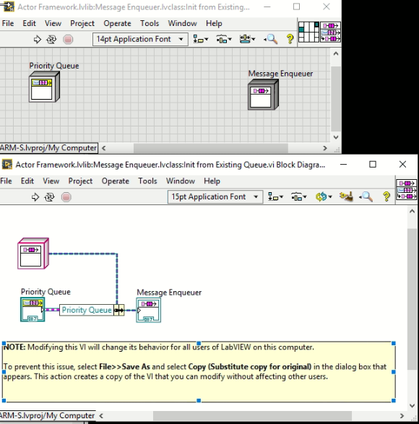Select Message Enqueuer indicator on front panel
The width and height of the screenshot is (419, 424).
[263, 95]
